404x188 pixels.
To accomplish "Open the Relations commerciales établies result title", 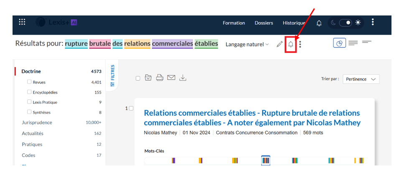I will tap(252, 118).
